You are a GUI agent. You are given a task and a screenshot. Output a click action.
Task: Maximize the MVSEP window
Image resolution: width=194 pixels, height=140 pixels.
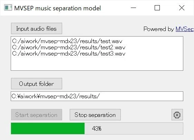pos(157,8)
